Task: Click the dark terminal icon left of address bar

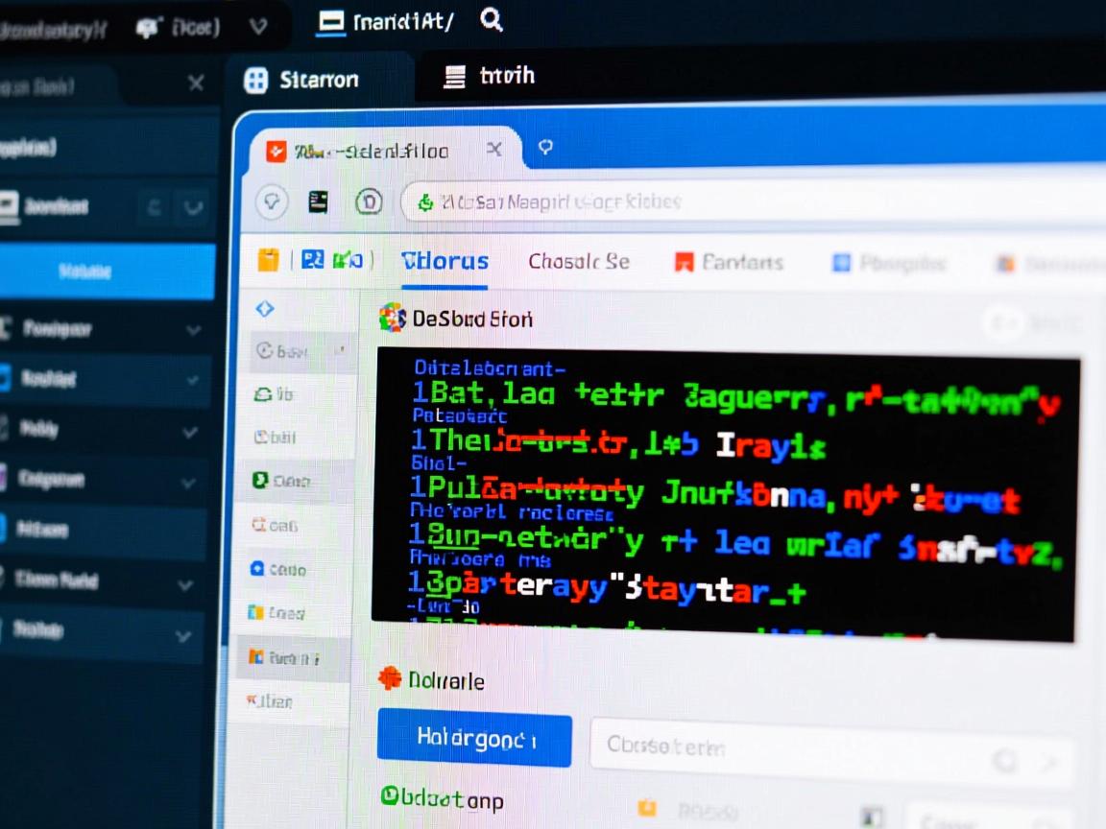Action: [318, 201]
